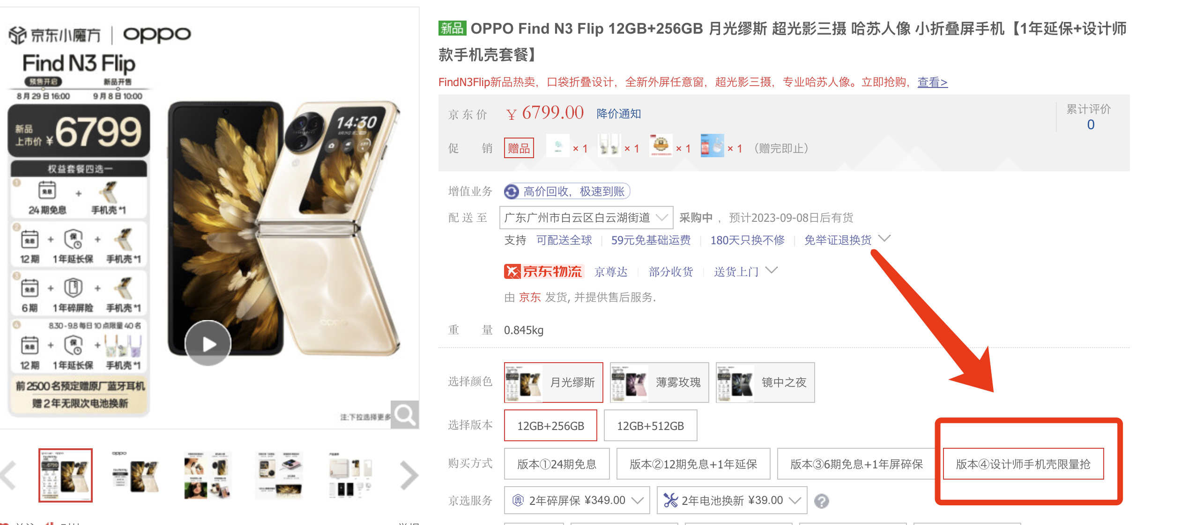Image resolution: width=1203 pixels, height=525 pixels.
Task: Open the image magnifier icon
Action: coord(404,415)
